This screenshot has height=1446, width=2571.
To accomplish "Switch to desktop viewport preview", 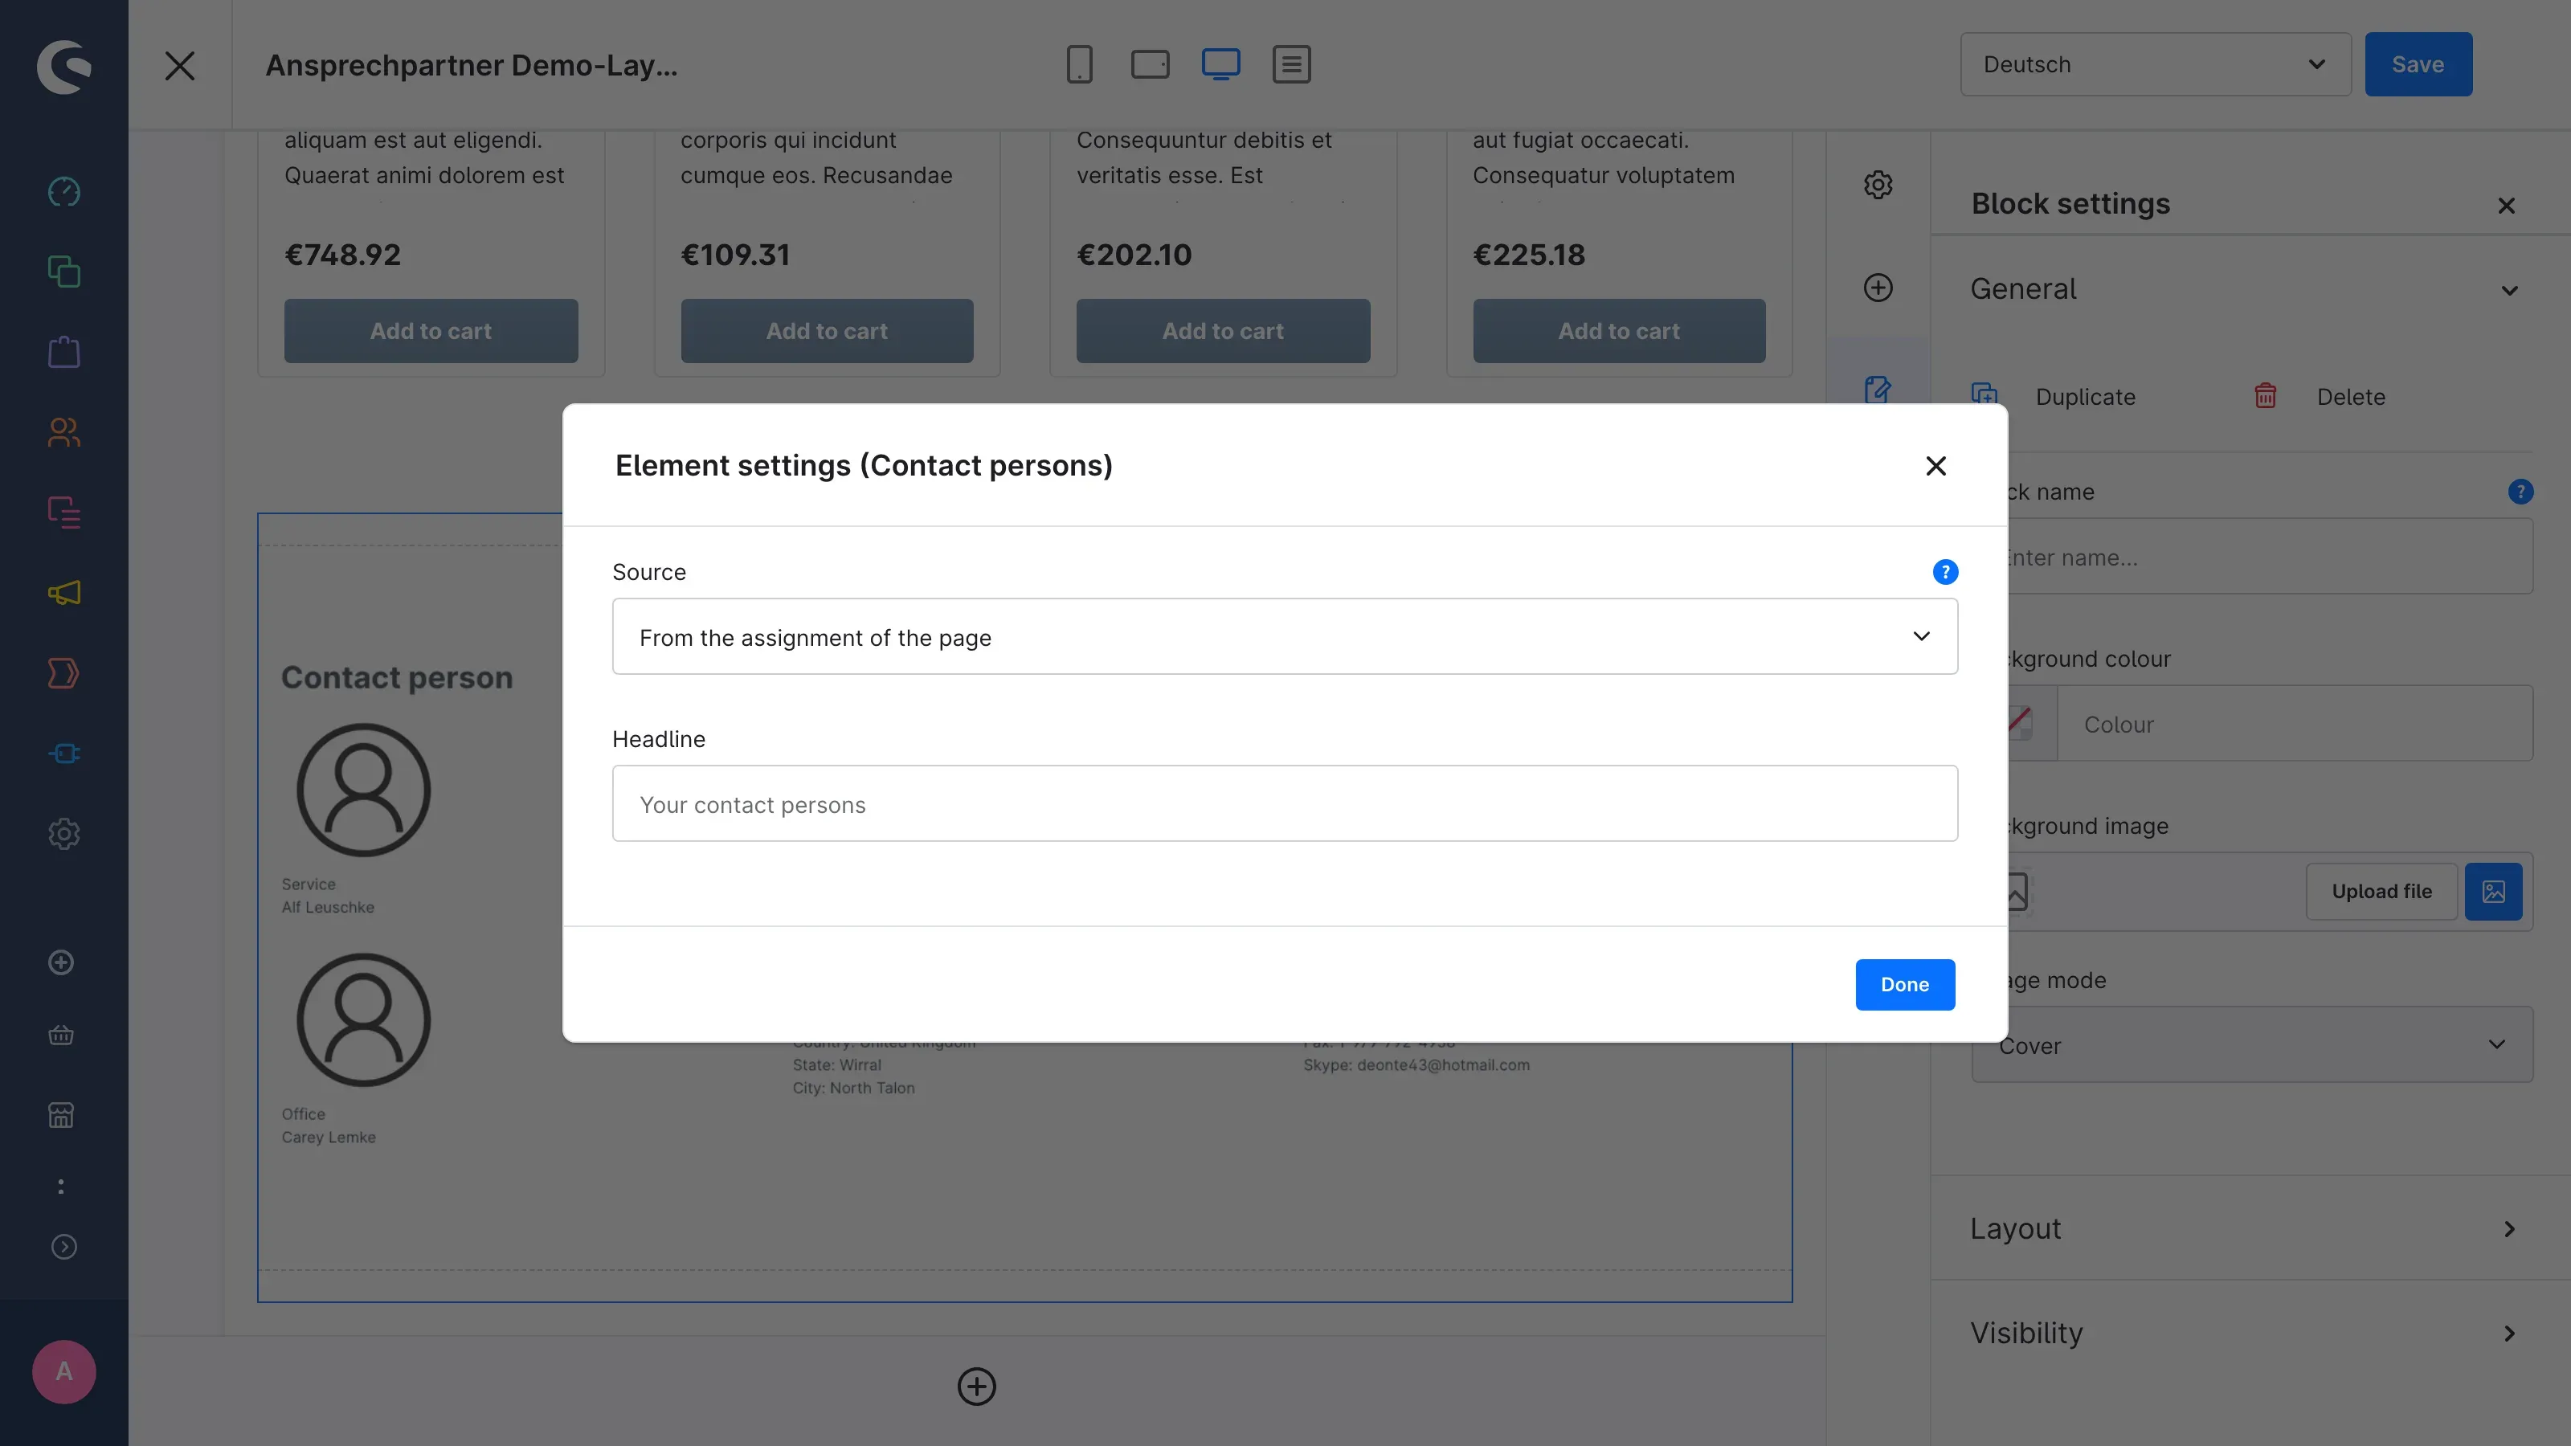I will tap(1220, 65).
